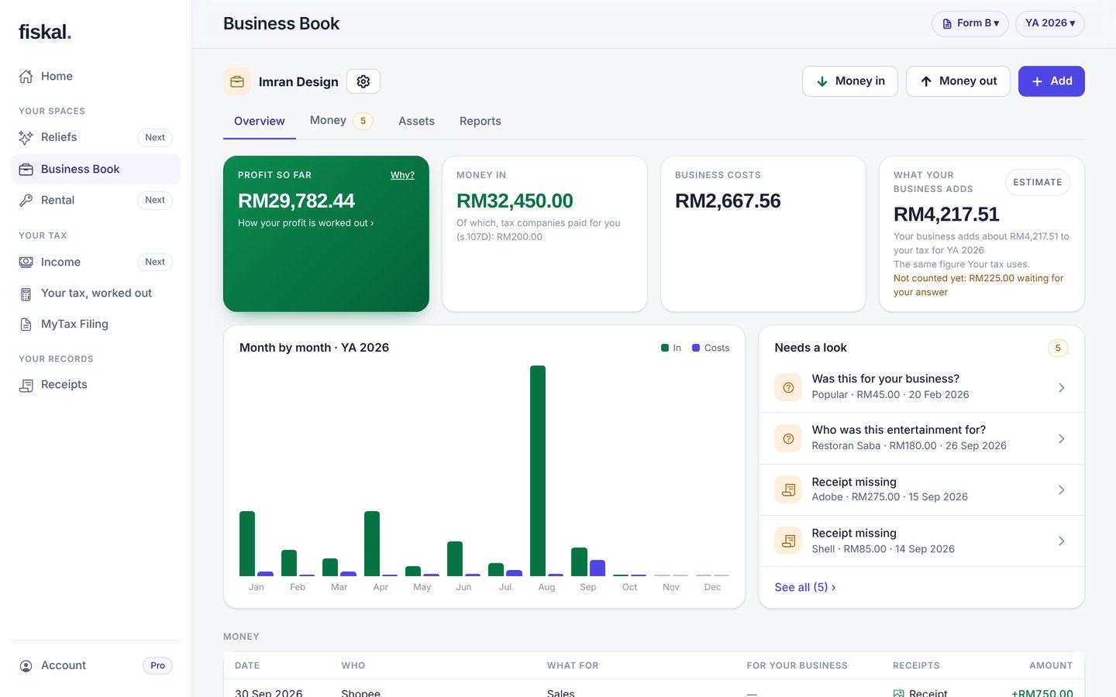Switch to the Overview tab
Screen dimensions: 1116x697
click(260, 121)
